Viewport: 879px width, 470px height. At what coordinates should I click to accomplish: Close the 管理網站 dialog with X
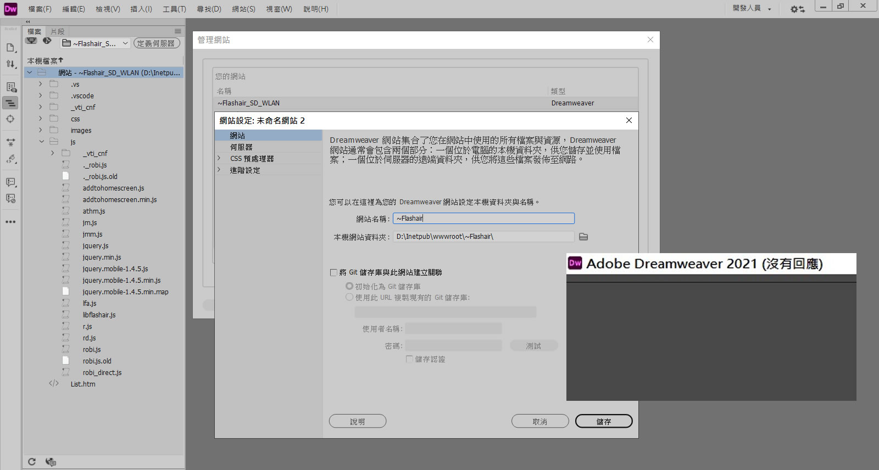[x=650, y=40]
